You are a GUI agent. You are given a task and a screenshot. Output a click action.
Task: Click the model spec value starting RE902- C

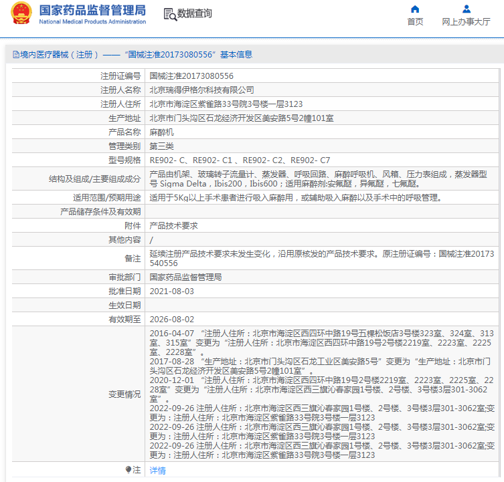pos(240,160)
